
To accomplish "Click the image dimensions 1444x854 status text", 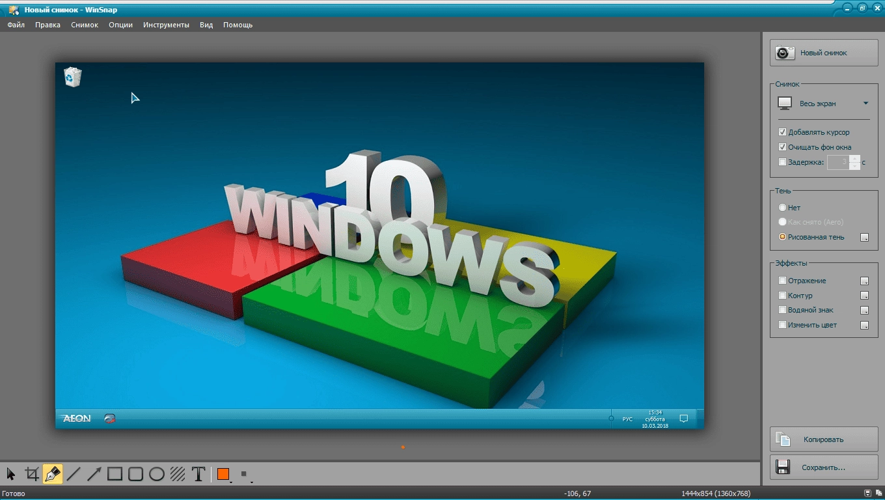I will coord(716,494).
